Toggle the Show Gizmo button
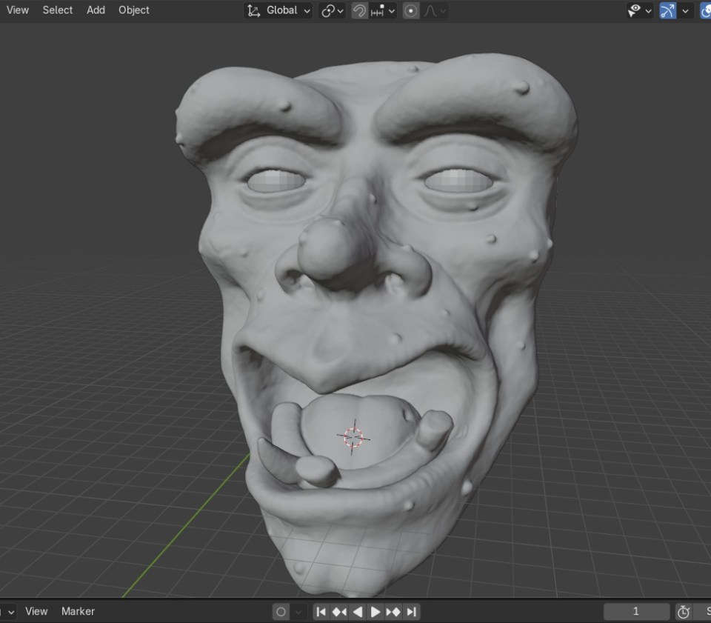711x623 pixels. coord(667,10)
